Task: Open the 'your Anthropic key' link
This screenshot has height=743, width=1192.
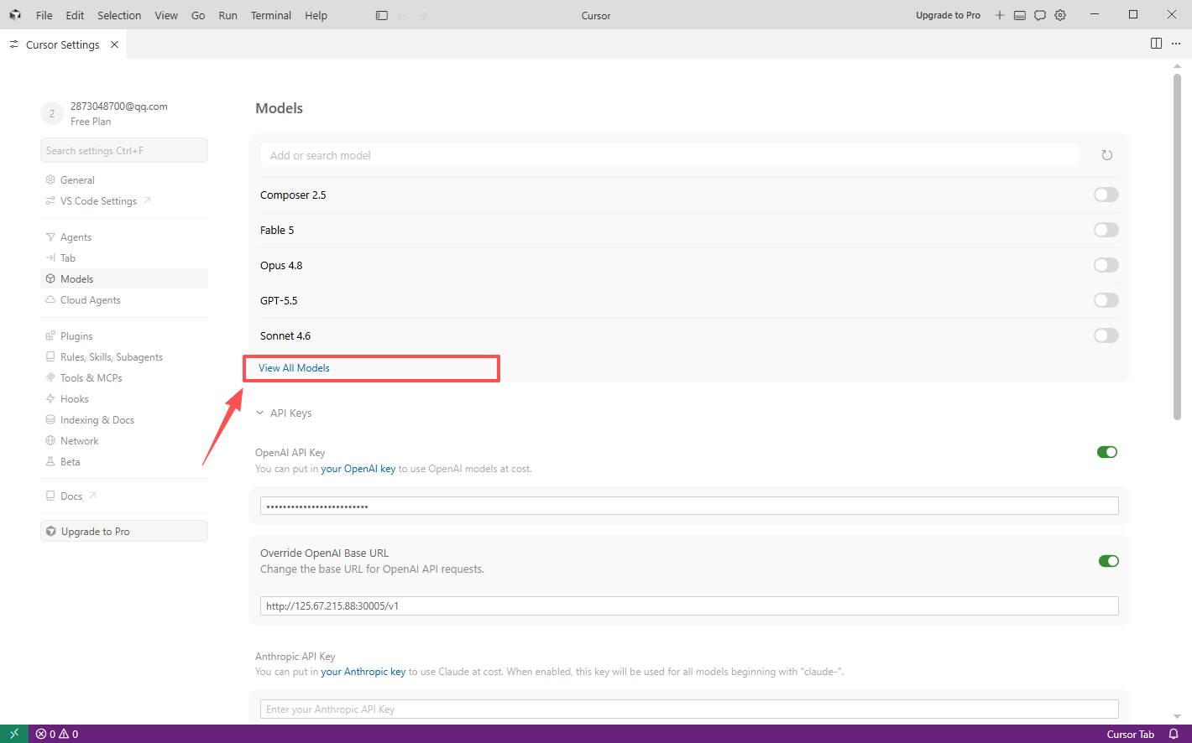Action: pos(363,672)
